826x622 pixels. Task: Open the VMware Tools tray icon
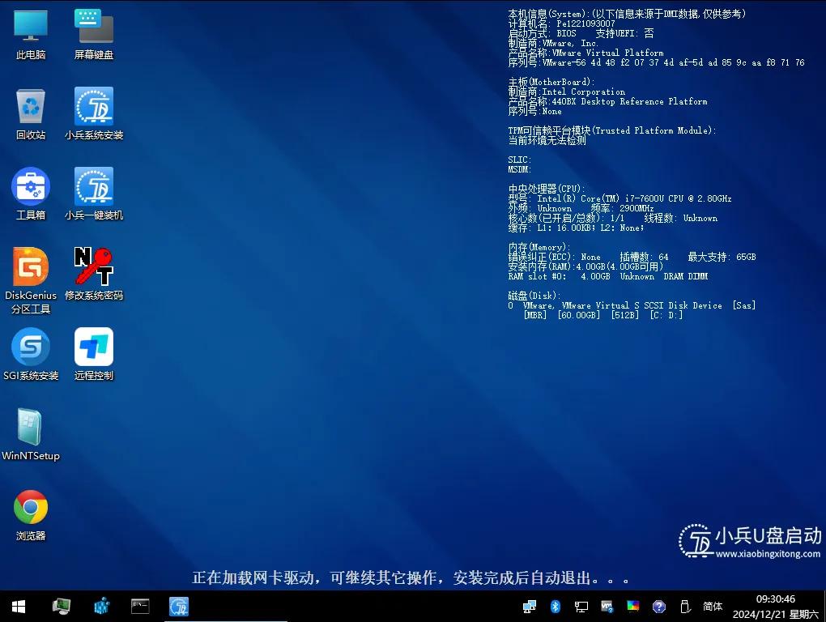coord(607,606)
